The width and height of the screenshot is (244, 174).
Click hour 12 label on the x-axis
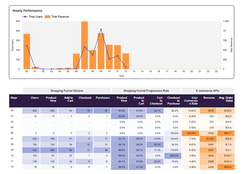pos(126,71)
